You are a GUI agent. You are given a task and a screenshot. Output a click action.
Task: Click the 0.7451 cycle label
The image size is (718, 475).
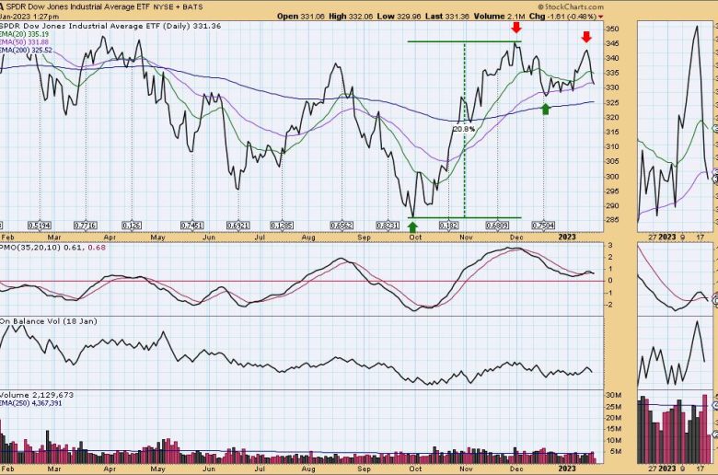tap(192, 226)
